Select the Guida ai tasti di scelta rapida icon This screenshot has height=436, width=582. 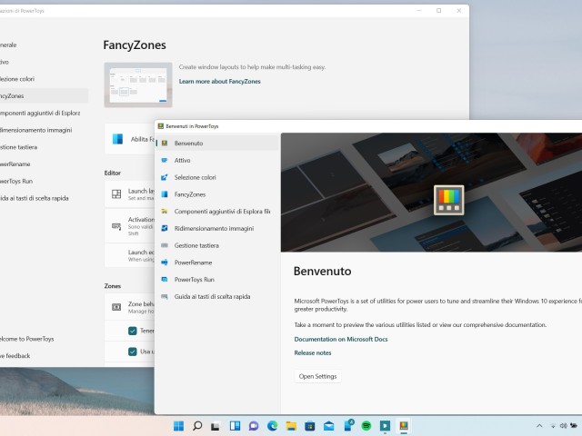[164, 296]
